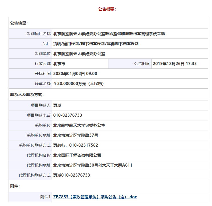This screenshot has height=206, width=212.
Task: Click the 公告信息 section header
Action: (x=19, y=23)
